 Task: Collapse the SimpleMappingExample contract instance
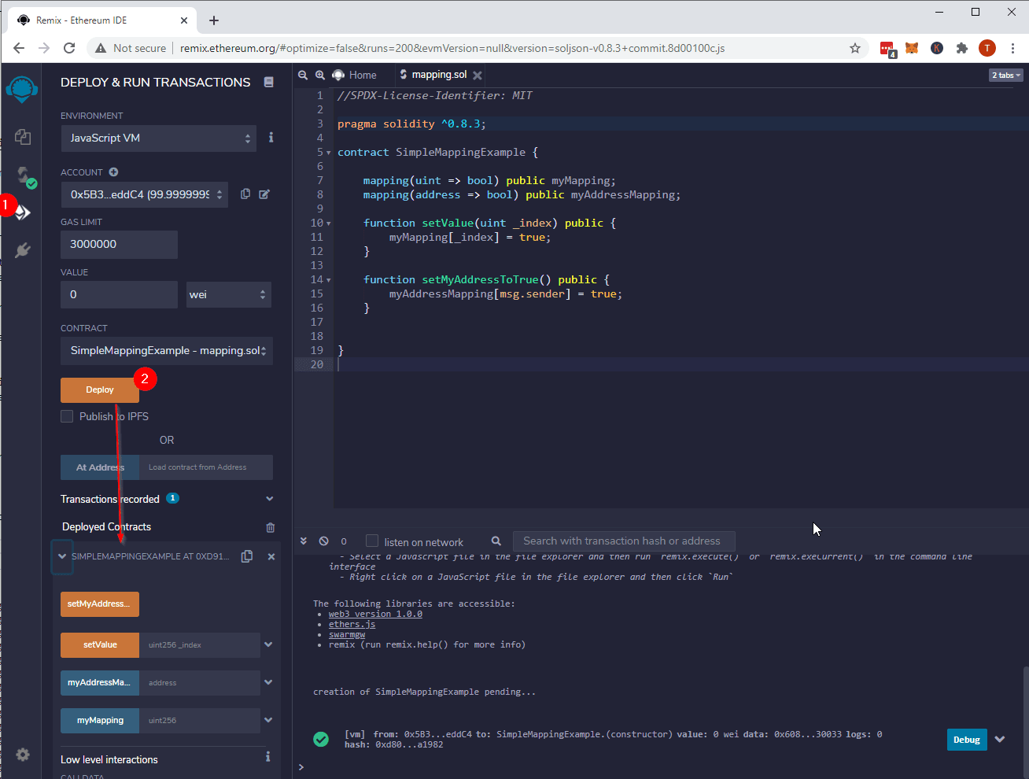(x=62, y=556)
